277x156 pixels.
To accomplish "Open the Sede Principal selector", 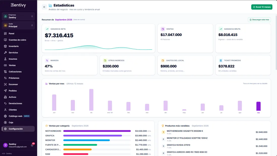I will pos(18,25).
